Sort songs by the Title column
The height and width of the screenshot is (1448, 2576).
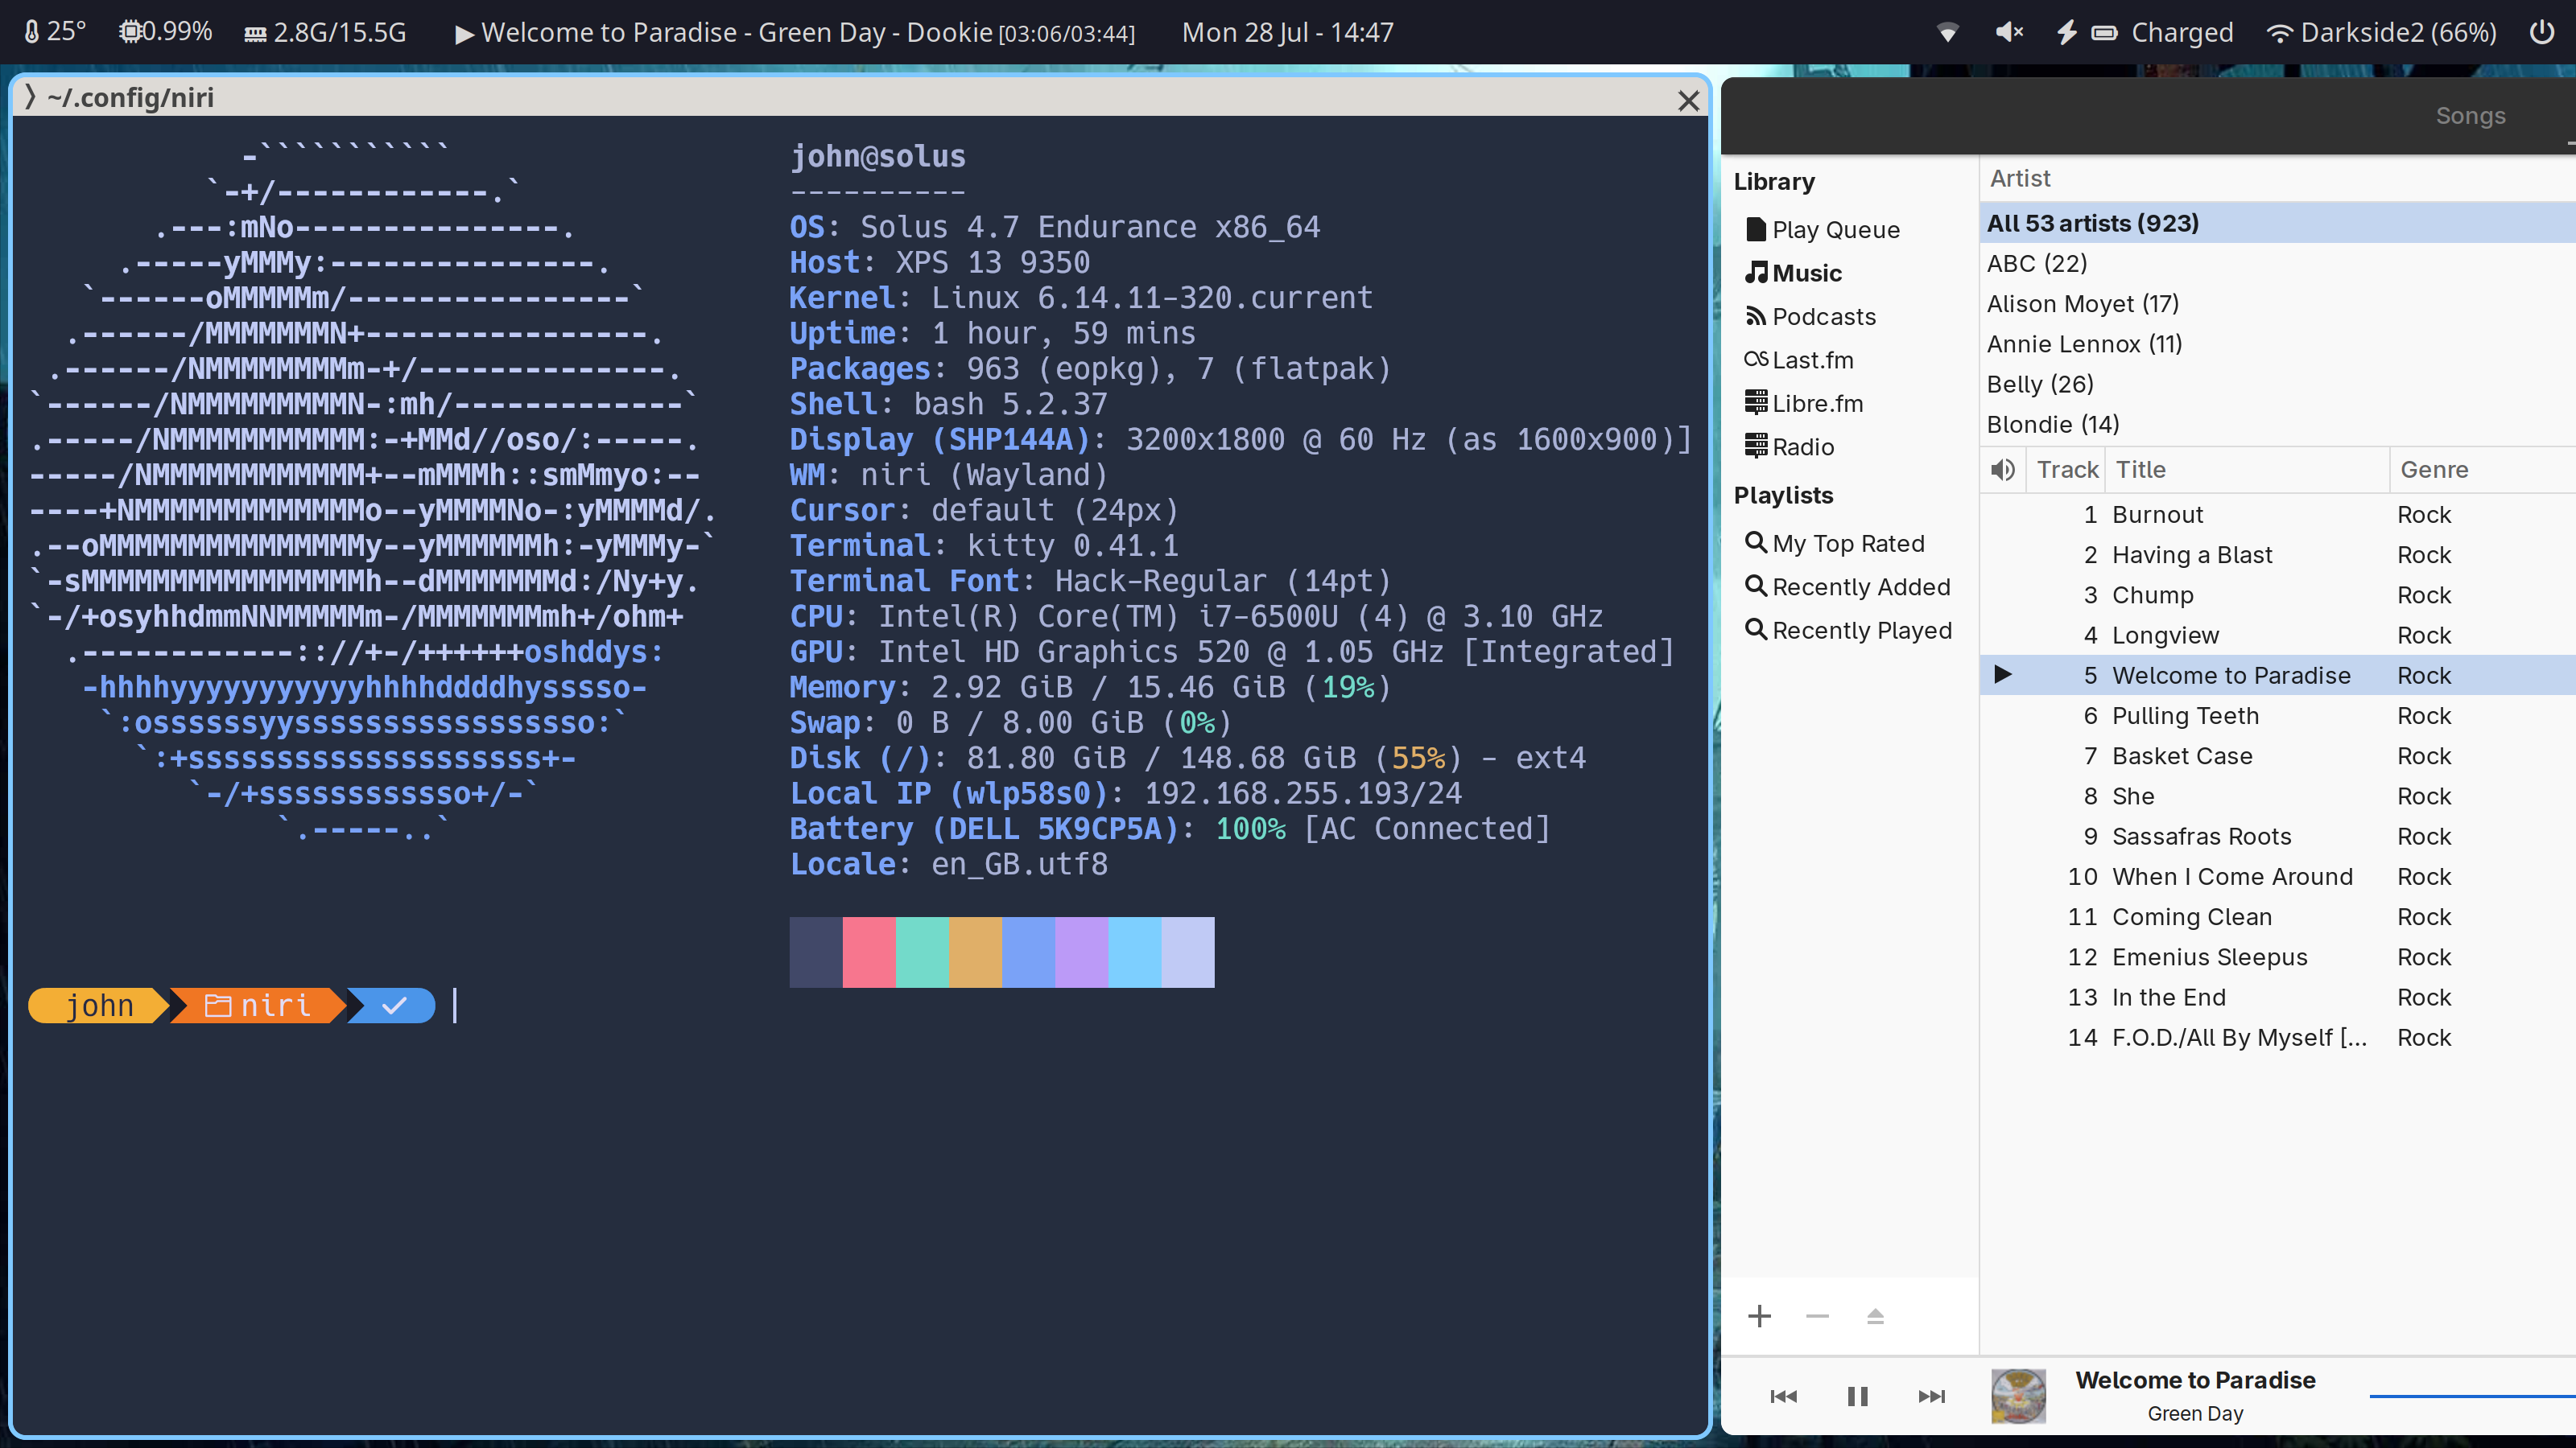tap(2246, 470)
